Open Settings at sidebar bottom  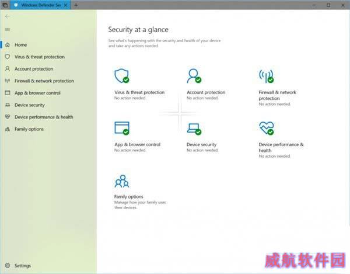pyautogui.click(x=23, y=265)
